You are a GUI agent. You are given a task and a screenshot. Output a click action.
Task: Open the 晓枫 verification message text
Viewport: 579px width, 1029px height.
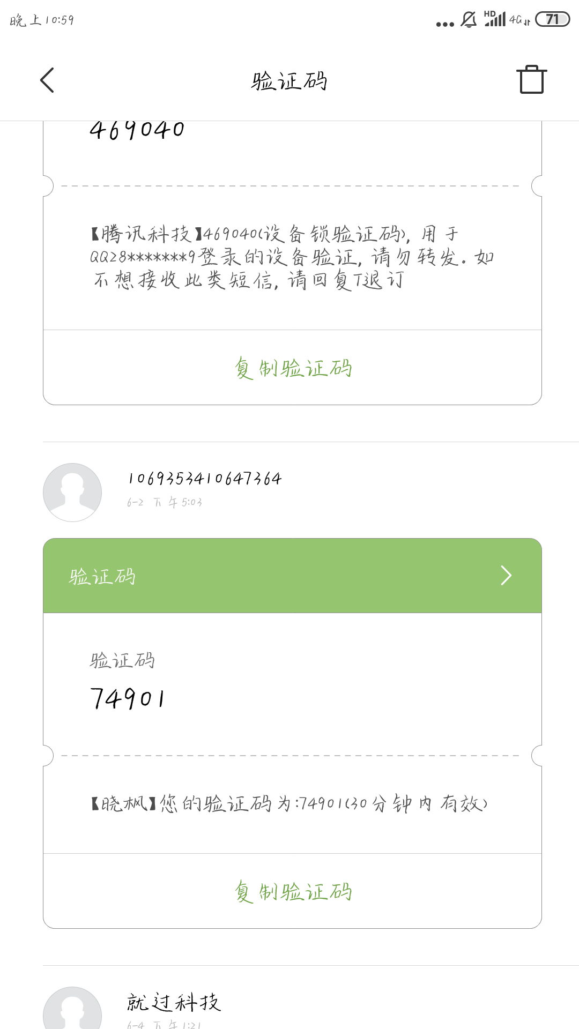click(289, 803)
